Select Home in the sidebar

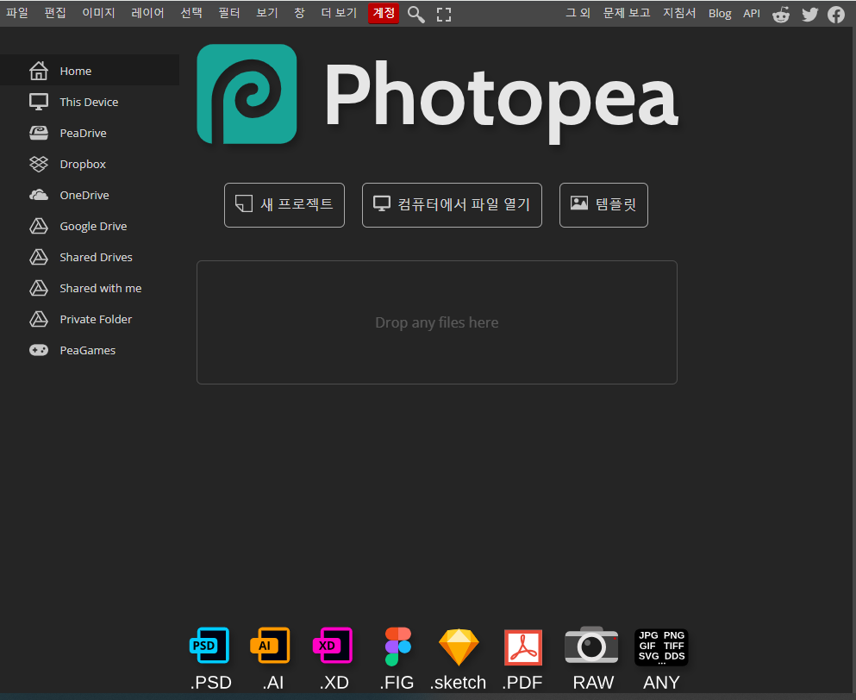coord(90,71)
